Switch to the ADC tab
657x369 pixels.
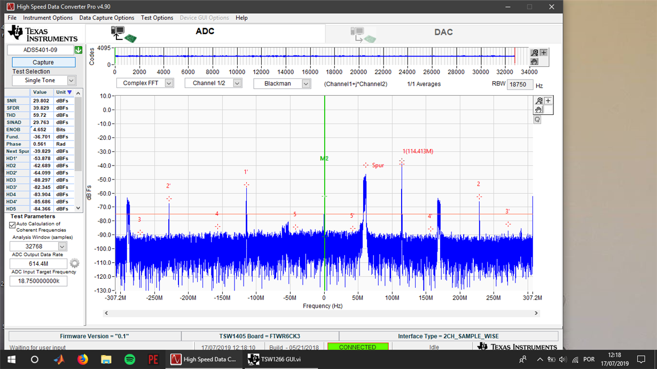[x=205, y=32]
